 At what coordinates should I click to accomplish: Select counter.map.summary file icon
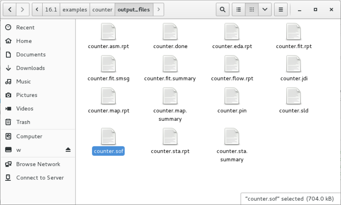pos(170,96)
